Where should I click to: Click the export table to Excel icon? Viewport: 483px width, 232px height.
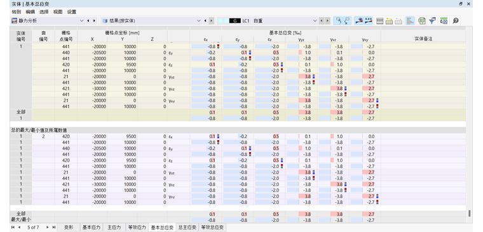(422, 21)
